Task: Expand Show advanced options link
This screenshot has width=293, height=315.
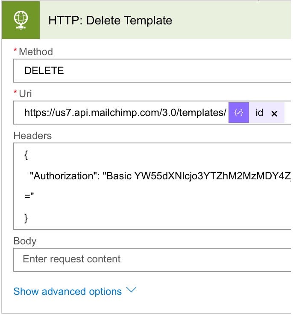Action: tap(67, 291)
